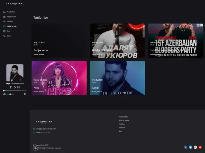Click phone number +994 55 777 47 22
This screenshot has width=205, height=153.
(43, 133)
